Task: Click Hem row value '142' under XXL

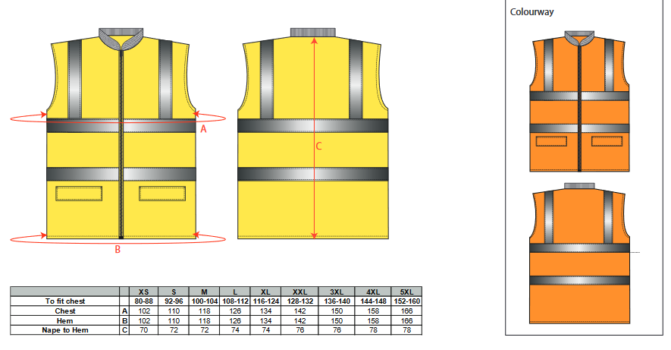Action: [x=299, y=321]
